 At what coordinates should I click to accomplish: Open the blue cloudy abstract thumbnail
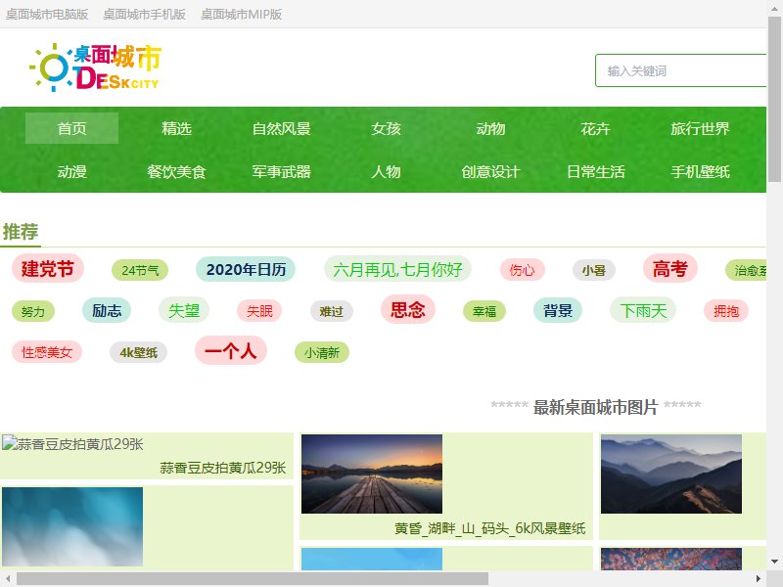[72, 527]
